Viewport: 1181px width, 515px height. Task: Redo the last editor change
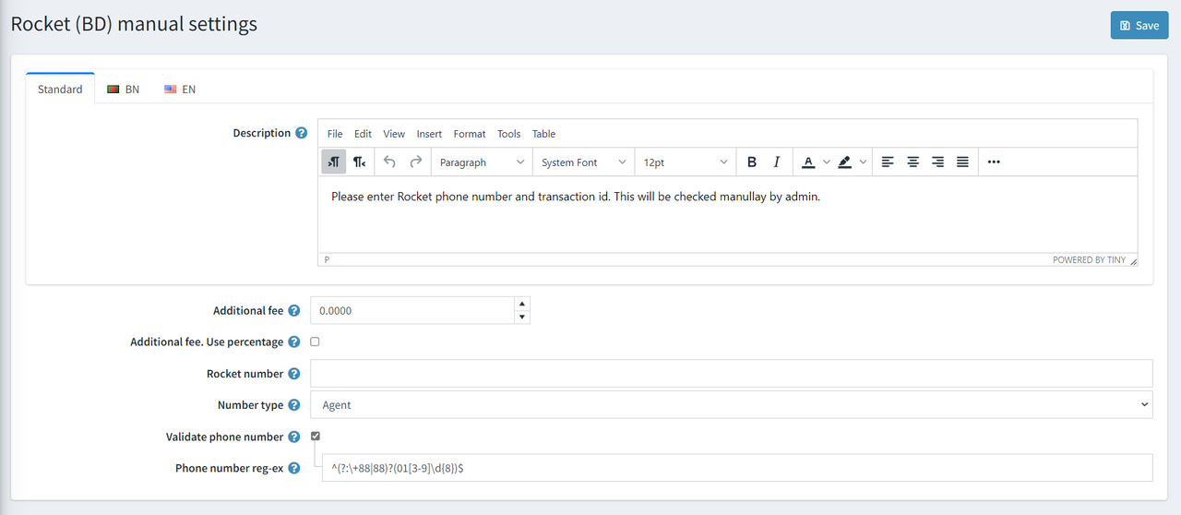click(415, 162)
